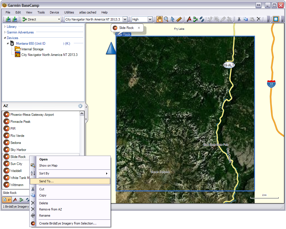286x229 pixels.
Task: Click the BirdsEye icon next to Sedona
Action: click(x=6, y=143)
